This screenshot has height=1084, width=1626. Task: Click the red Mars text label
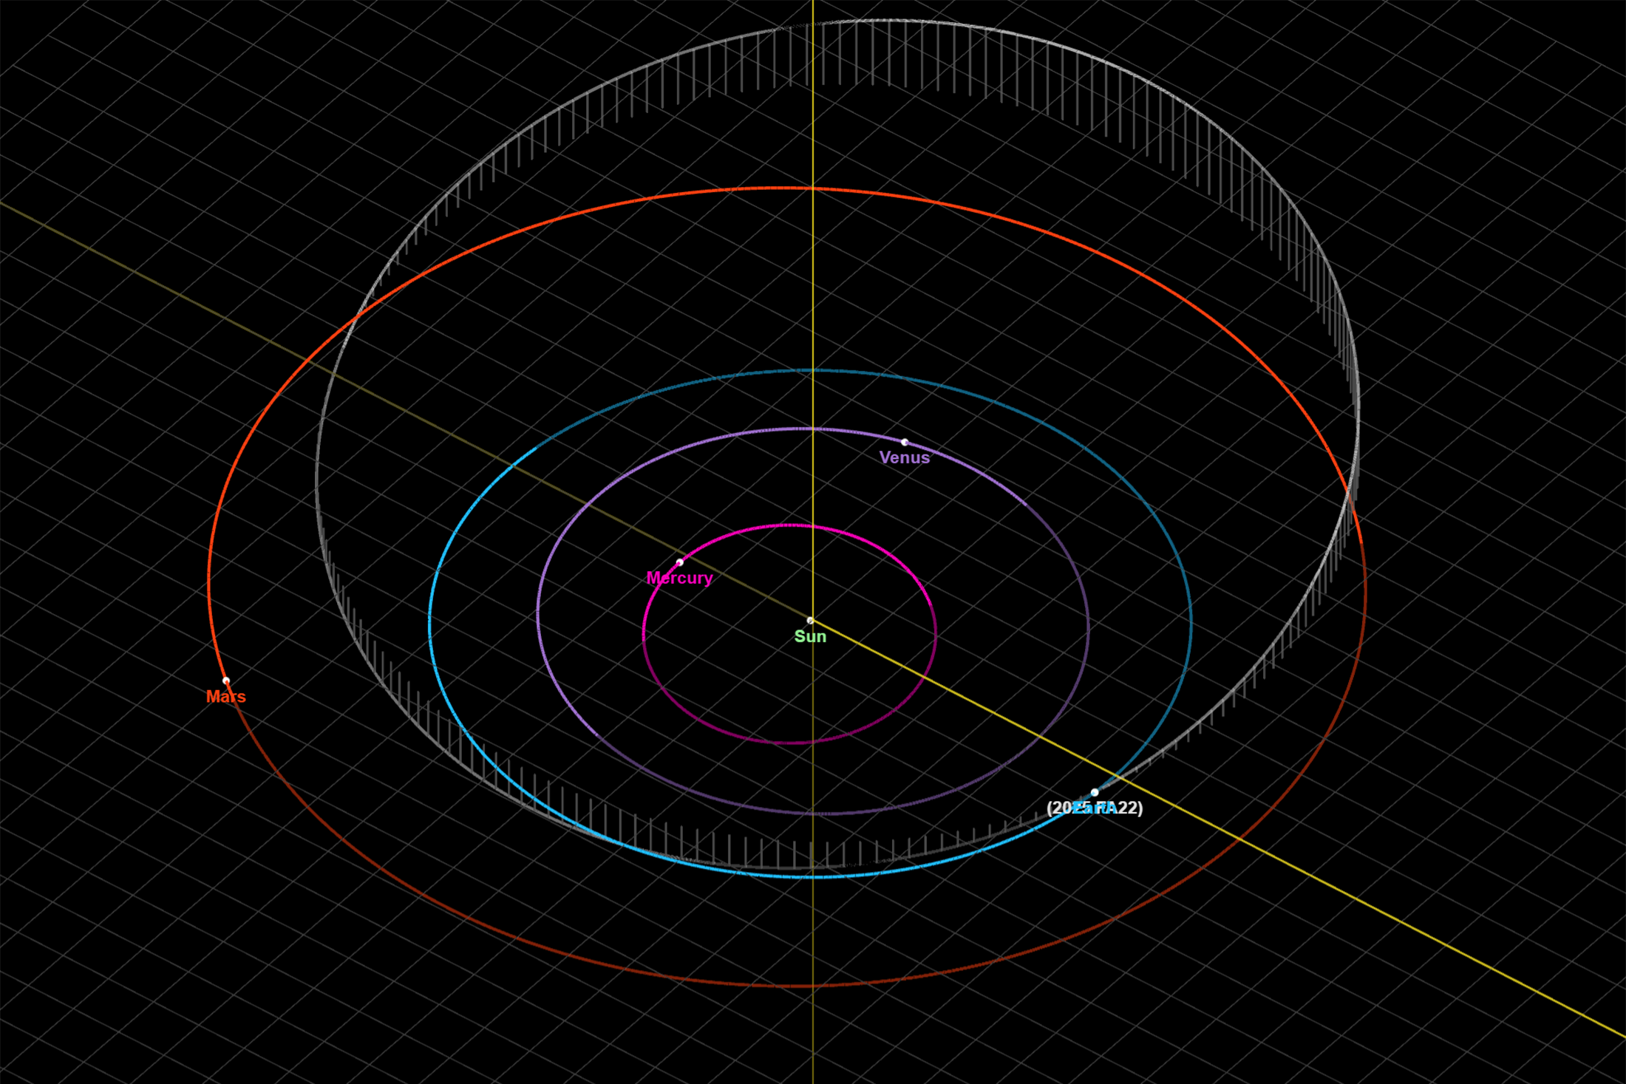pos(226,697)
